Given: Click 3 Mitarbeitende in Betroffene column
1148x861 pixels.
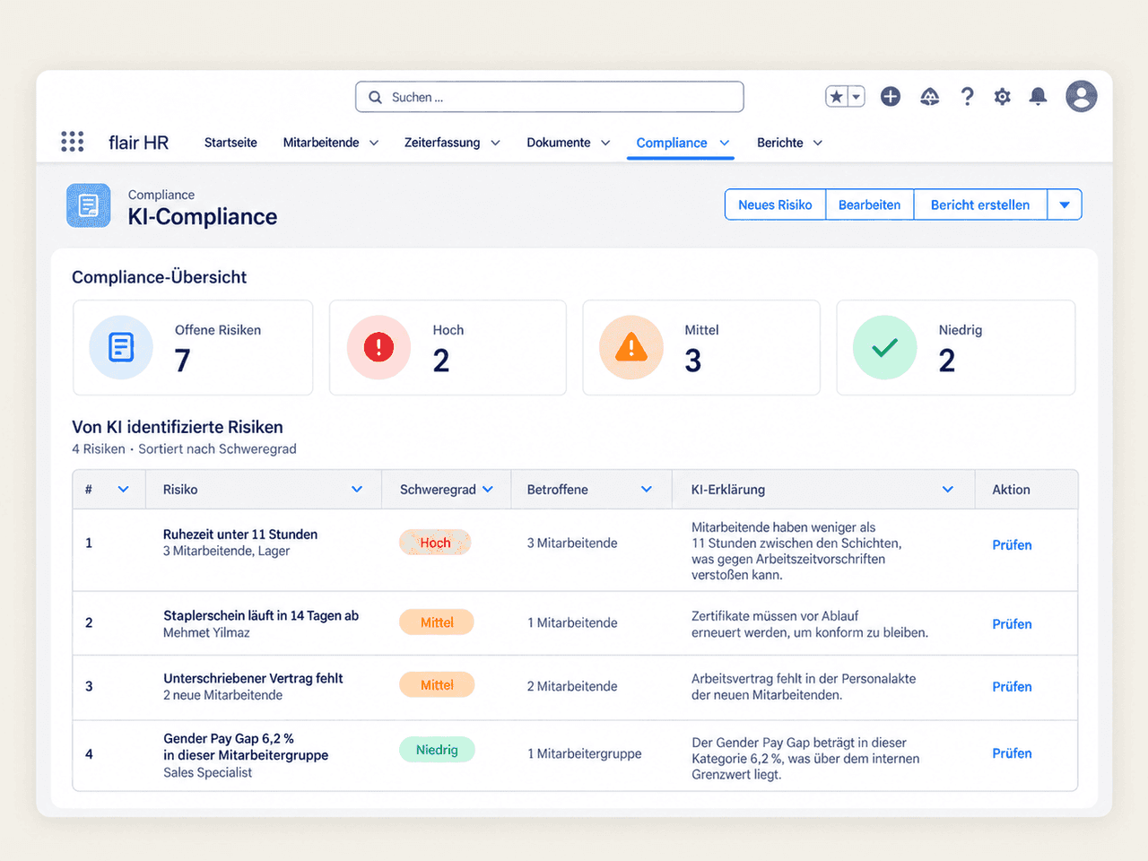Looking at the screenshot, I should pos(572,543).
